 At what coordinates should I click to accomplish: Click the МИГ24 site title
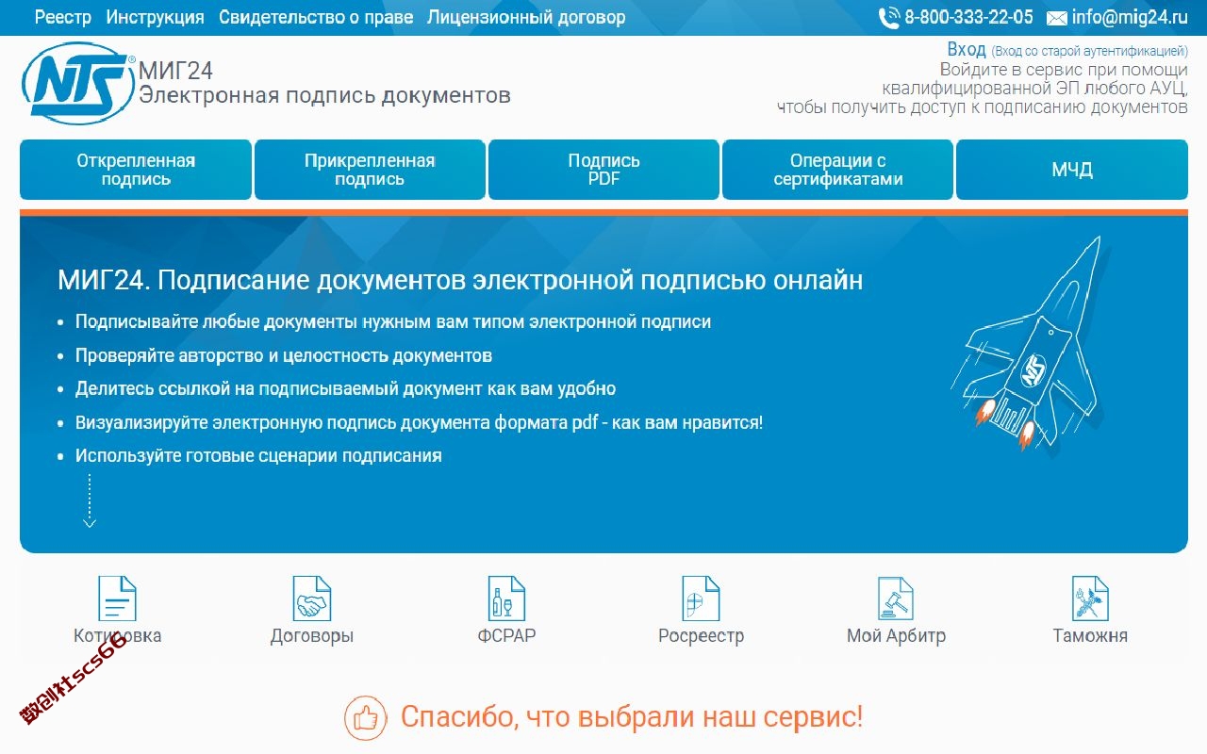(x=175, y=71)
